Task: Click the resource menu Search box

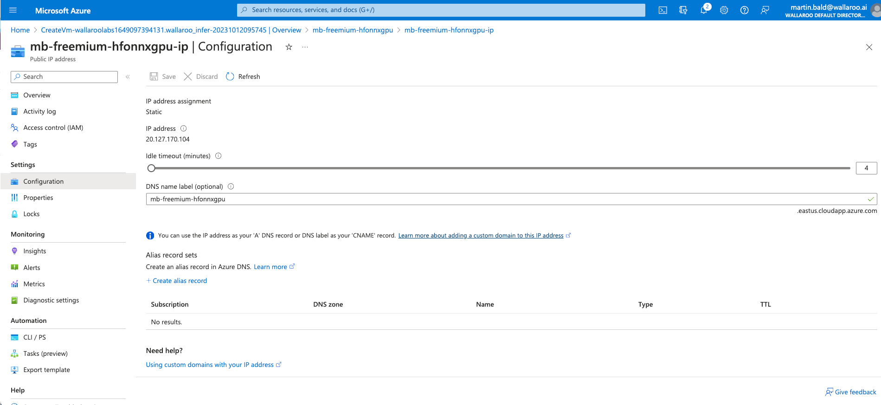Action: [64, 77]
